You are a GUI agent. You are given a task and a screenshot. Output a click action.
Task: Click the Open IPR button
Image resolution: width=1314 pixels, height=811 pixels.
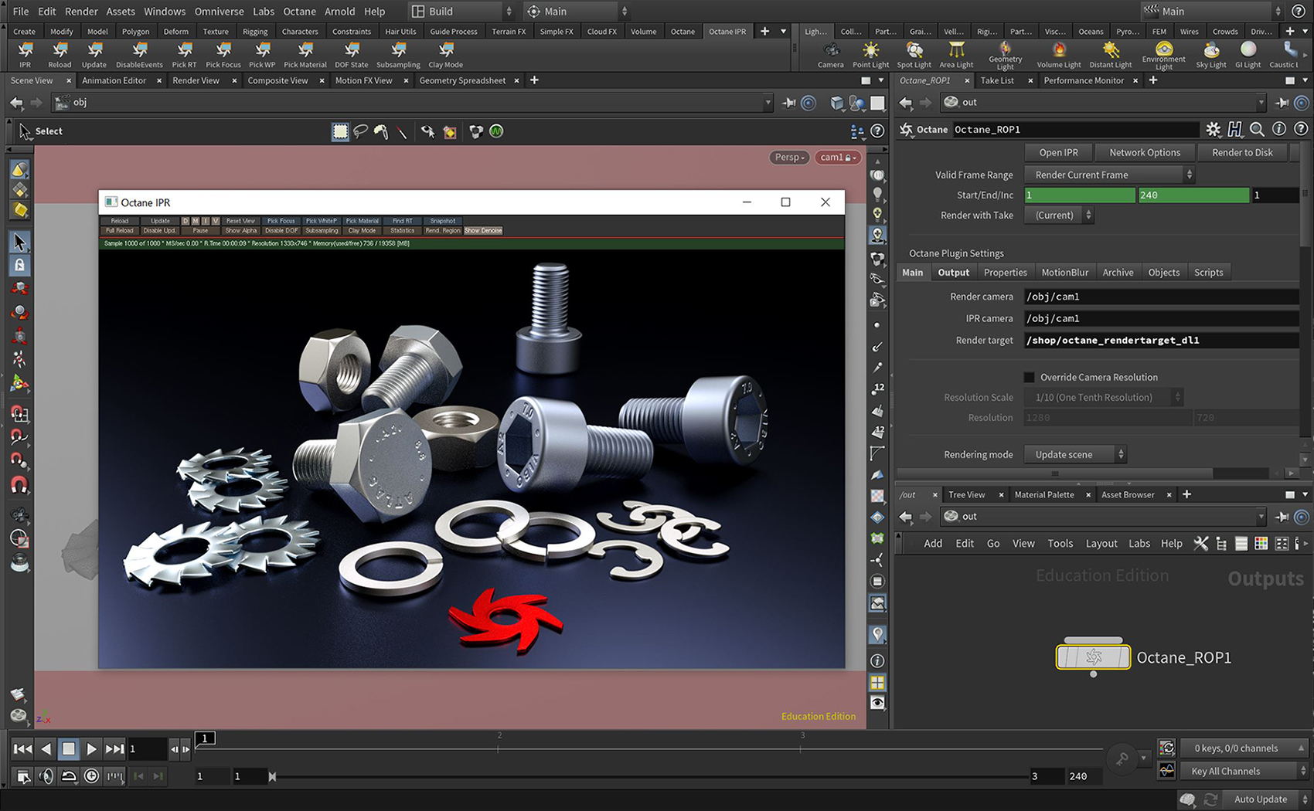(x=1058, y=152)
